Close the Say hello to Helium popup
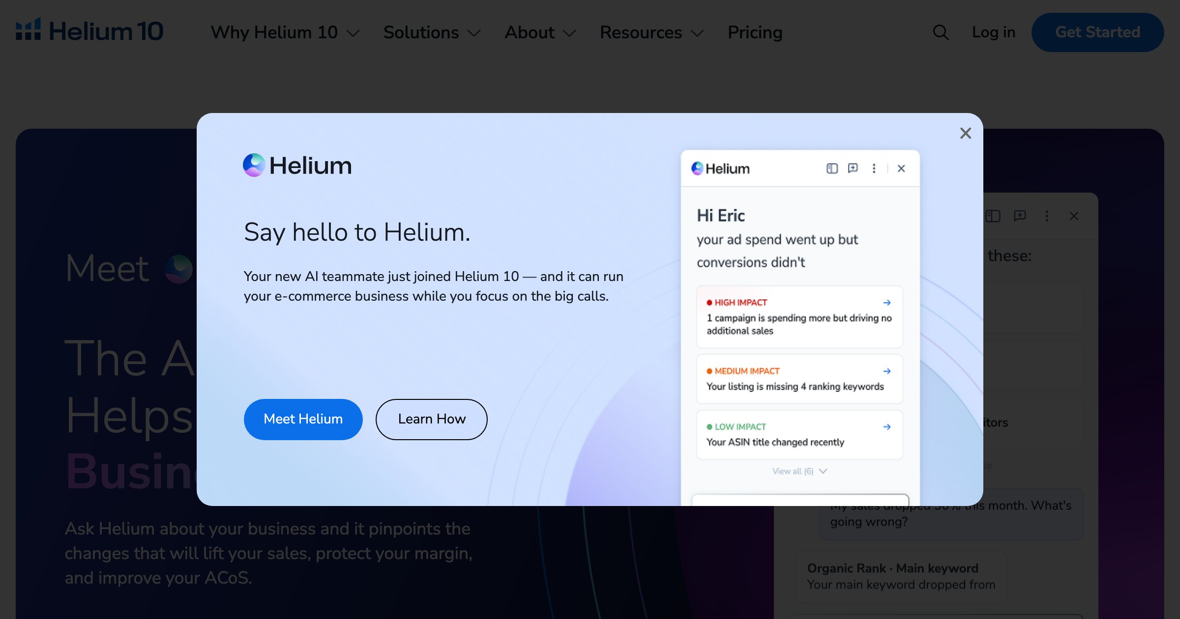The width and height of the screenshot is (1180, 619). click(965, 133)
